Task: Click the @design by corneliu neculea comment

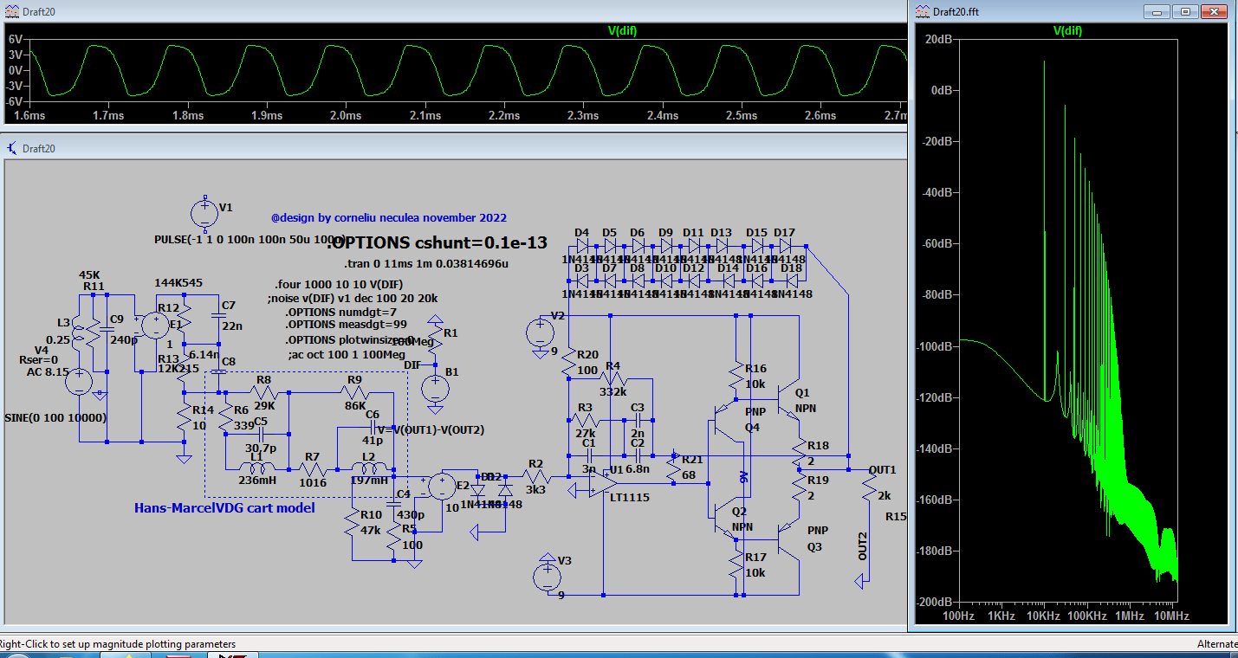Action: tap(389, 217)
